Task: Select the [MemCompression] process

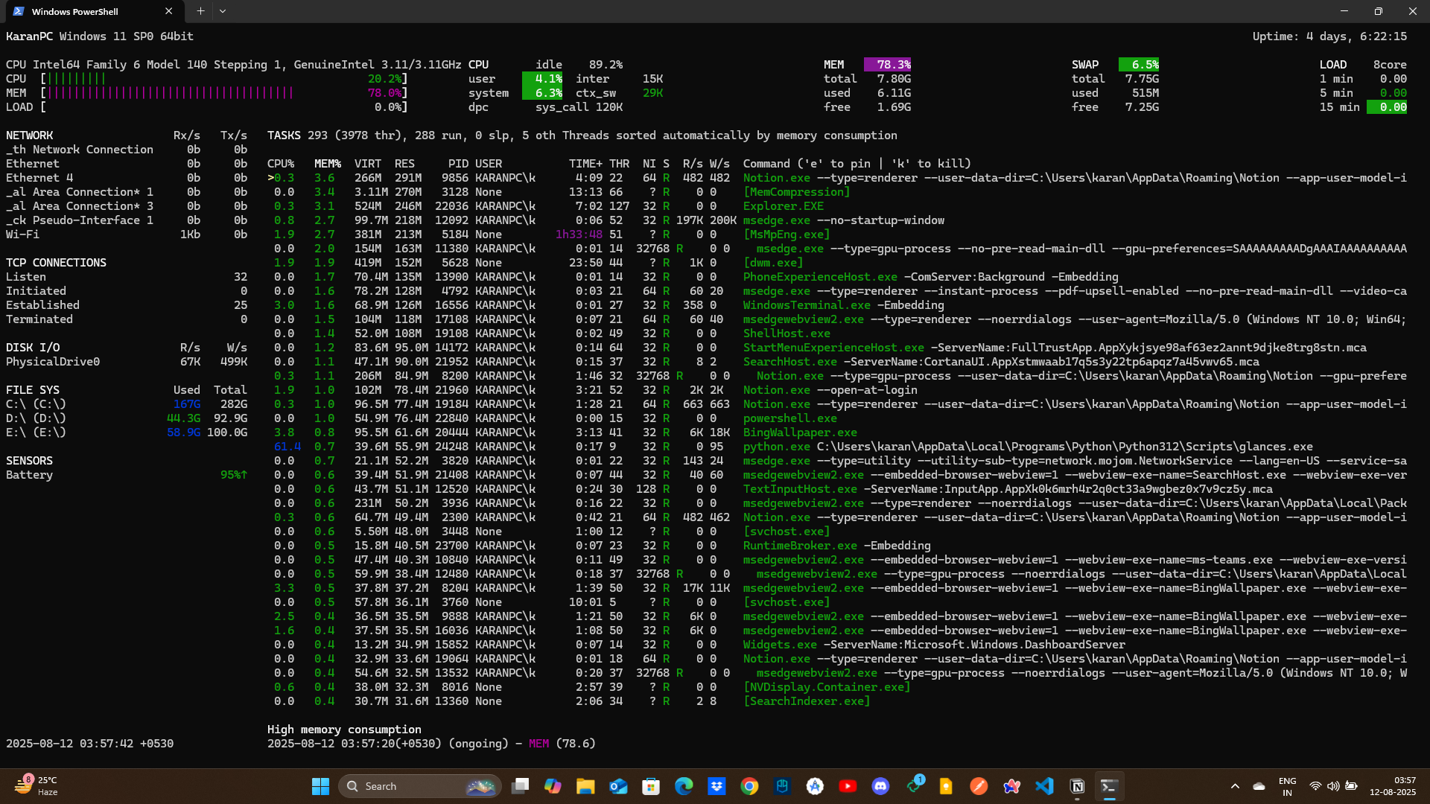Action: click(837, 192)
